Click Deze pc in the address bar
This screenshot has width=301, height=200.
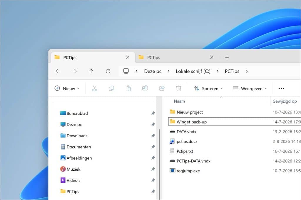click(153, 71)
